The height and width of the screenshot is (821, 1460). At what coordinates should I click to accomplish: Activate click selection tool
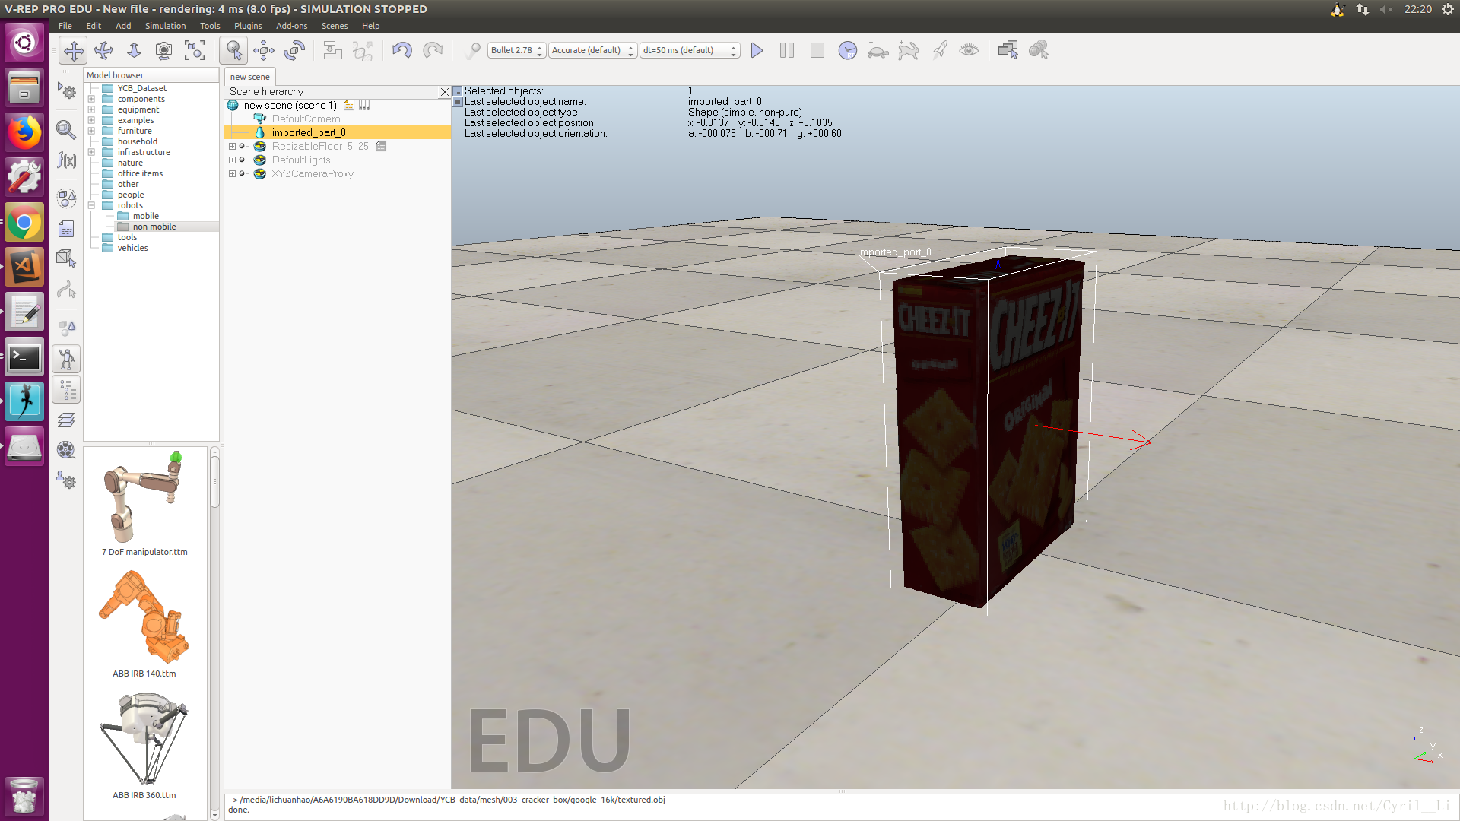tap(234, 50)
